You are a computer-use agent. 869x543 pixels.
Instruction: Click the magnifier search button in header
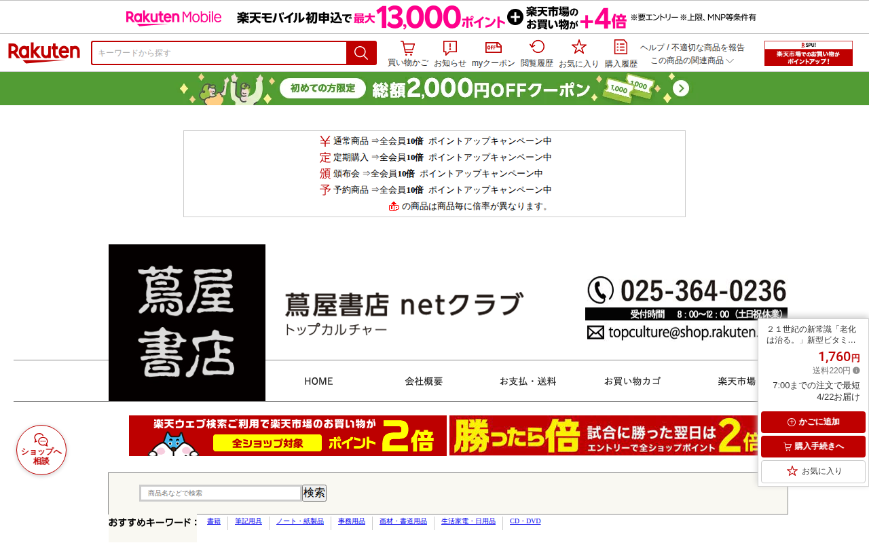(x=361, y=53)
